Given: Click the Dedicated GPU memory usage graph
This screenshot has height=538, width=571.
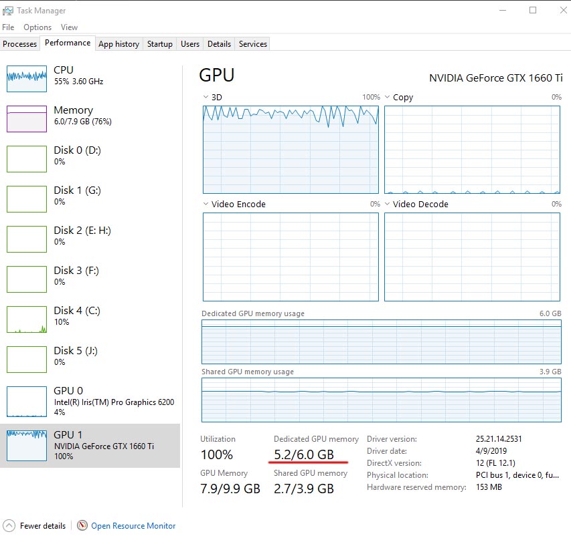Looking at the screenshot, I should [x=382, y=342].
